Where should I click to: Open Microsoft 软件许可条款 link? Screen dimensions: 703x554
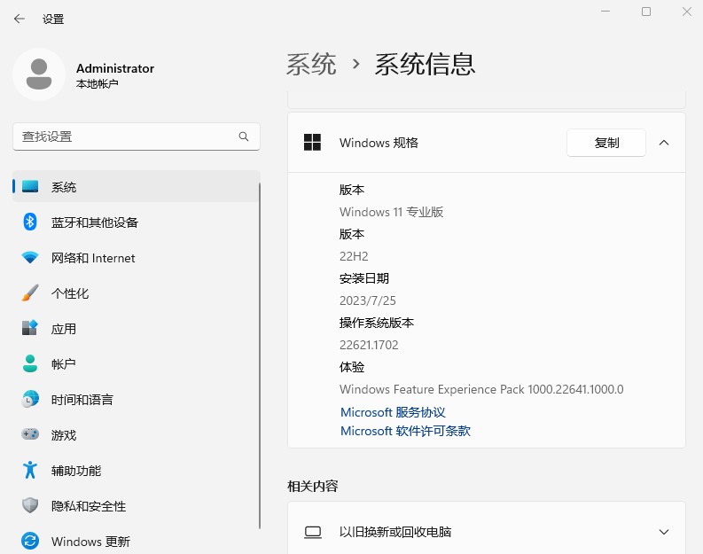[405, 431]
